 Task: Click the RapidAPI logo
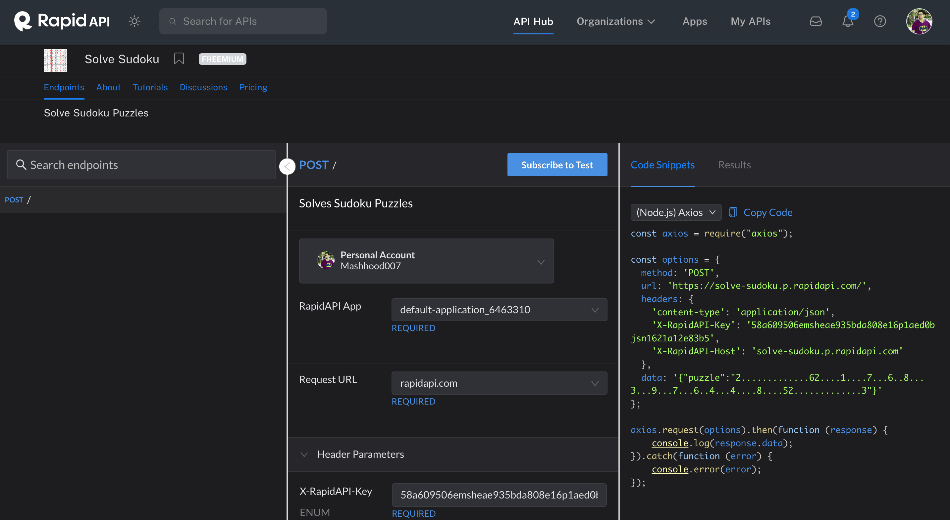tap(62, 21)
